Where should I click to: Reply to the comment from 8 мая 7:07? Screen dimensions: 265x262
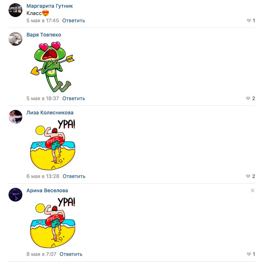point(71,254)
